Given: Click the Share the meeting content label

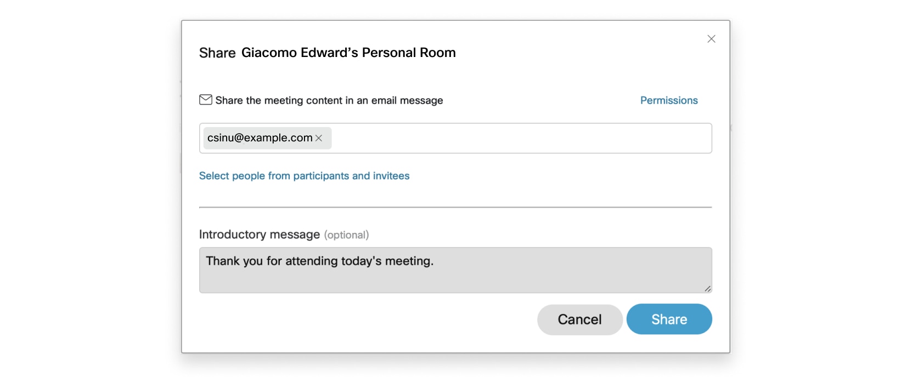Looking at the screenshot, I should [329, 100].
